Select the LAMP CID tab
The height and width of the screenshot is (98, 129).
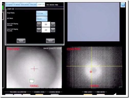41,5
